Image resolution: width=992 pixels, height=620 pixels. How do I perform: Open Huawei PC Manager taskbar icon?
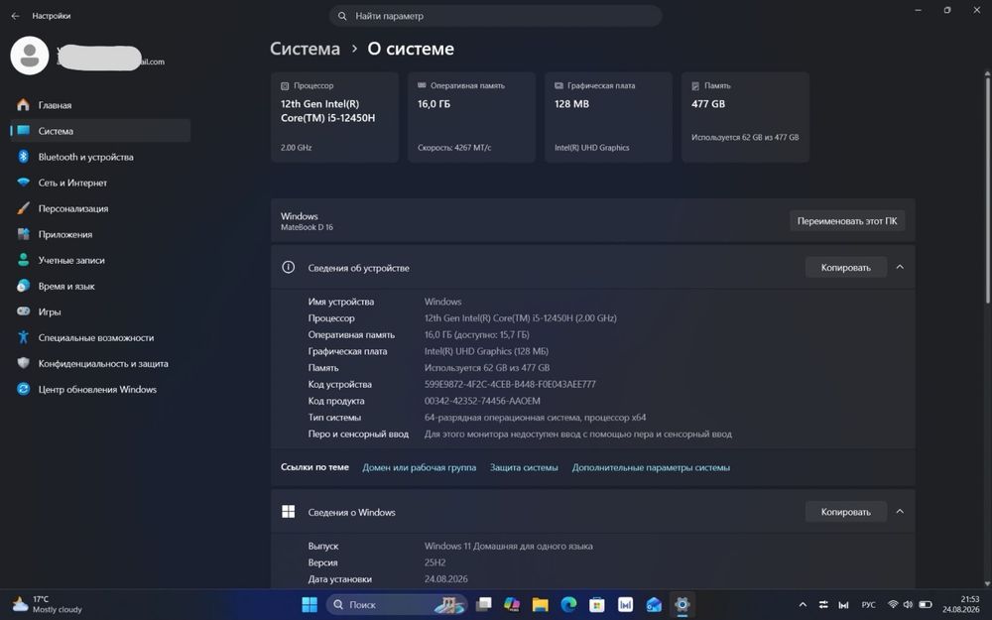625,605
